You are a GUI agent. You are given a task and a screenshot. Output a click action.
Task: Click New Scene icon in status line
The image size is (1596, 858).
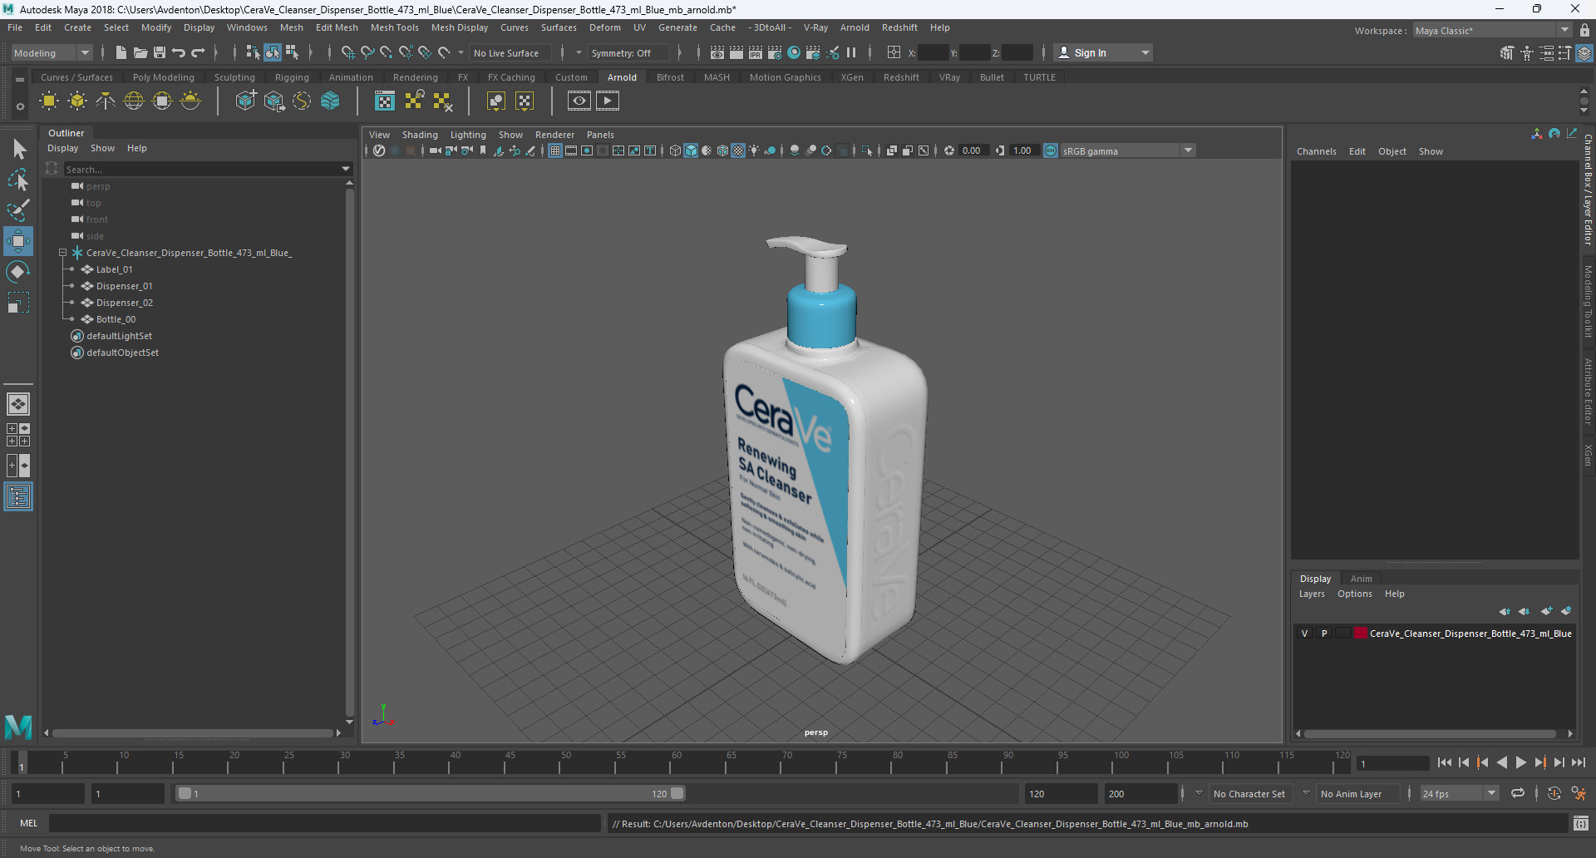click(x=121, y=52)
